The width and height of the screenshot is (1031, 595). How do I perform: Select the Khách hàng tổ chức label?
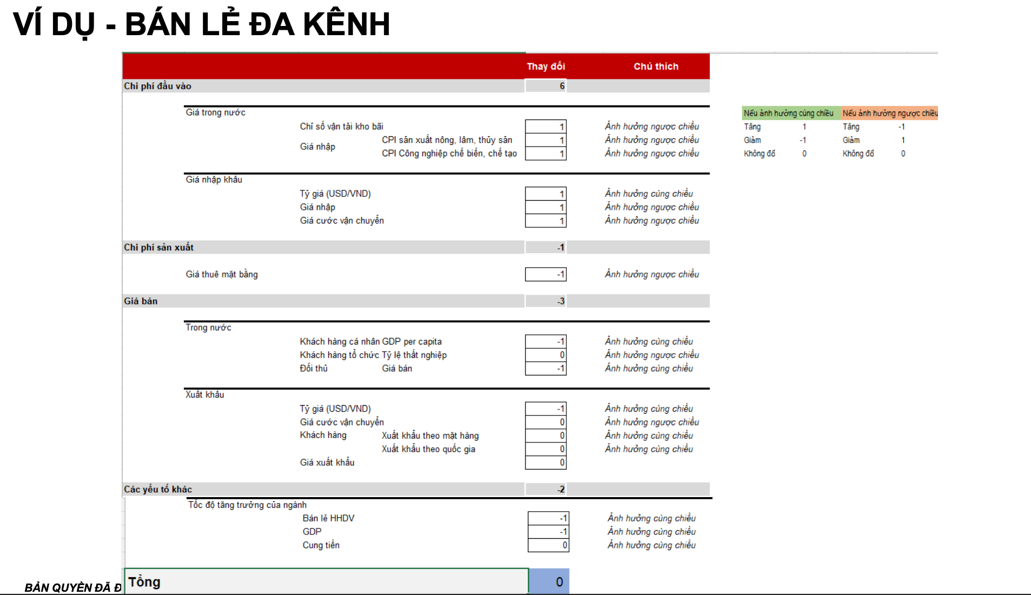[339, 355]
